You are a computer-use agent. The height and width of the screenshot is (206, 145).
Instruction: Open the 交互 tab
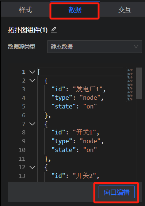tap(125, 10)
